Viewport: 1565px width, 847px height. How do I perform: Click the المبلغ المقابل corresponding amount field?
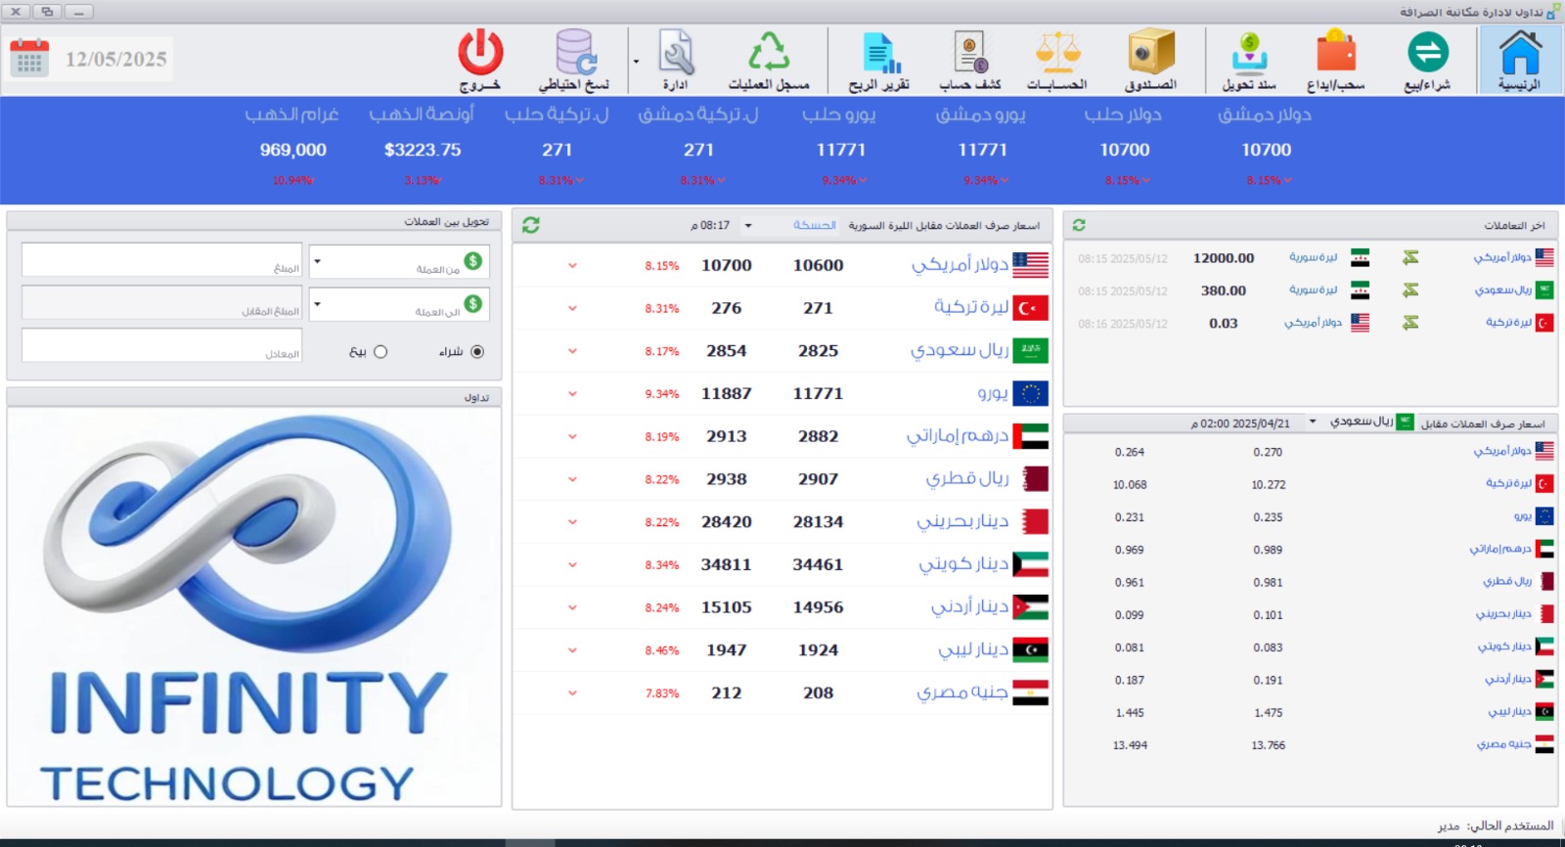point(162,302)
